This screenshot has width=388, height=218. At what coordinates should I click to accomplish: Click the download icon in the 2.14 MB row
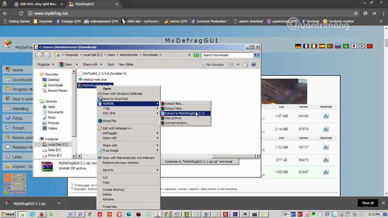[326, 129]
